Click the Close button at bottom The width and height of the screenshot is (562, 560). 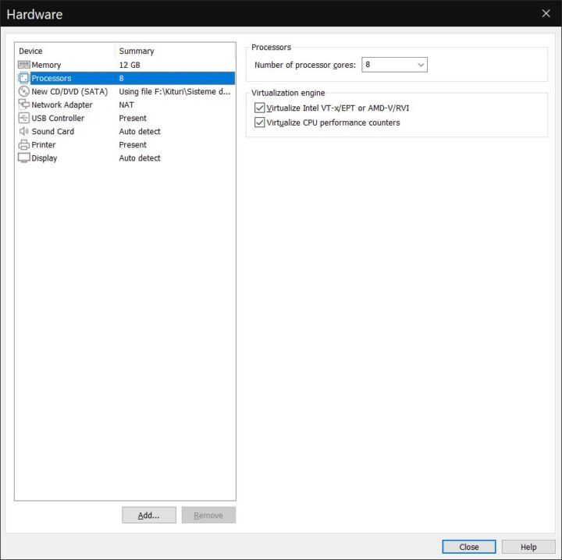tap(468, 547)
